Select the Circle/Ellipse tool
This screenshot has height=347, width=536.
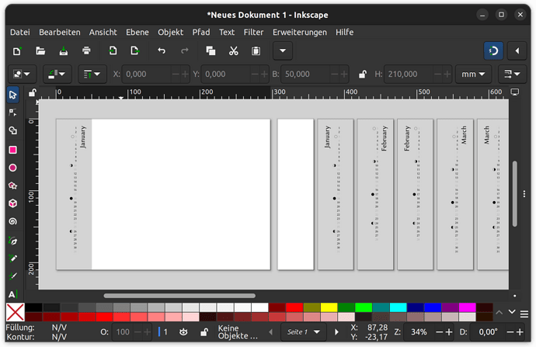click(x=12, y=168)
